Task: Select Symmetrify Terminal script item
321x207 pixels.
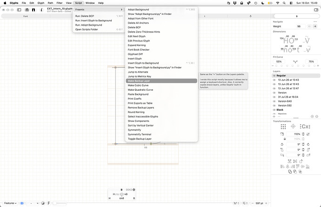Action: click(x=161, y=134)
